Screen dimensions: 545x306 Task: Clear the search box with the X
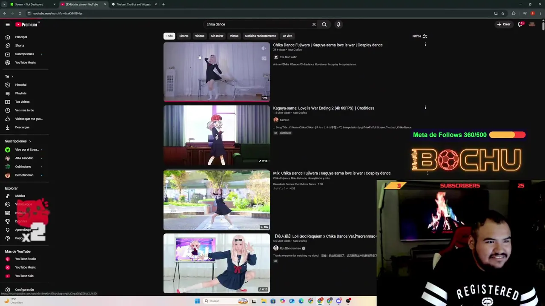[314, 24]
